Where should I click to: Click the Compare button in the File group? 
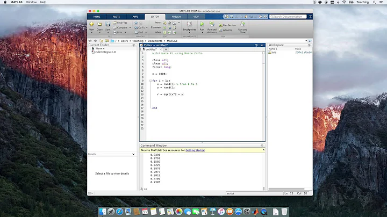pyautogui.click(x=120, y=27)
